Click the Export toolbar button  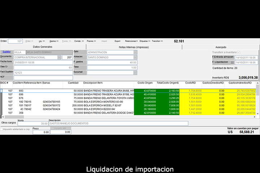point(117,41)
